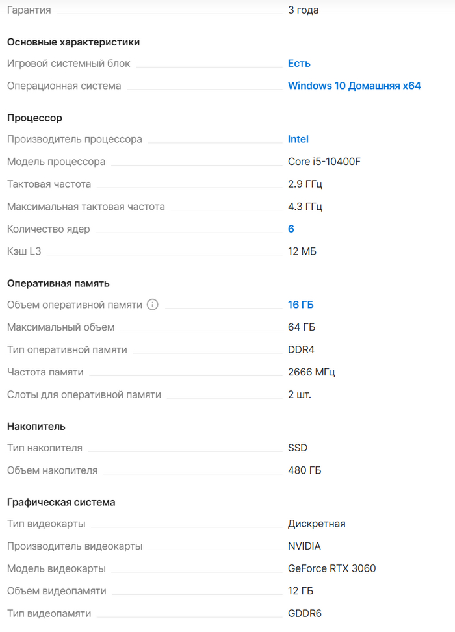Click the GeForce RTX 3060 value
455x632 pixels.
point(331,568)
